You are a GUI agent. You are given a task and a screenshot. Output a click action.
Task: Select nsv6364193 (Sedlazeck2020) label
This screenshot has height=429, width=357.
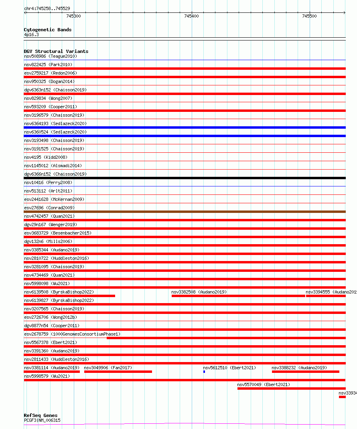pos(55,123)
